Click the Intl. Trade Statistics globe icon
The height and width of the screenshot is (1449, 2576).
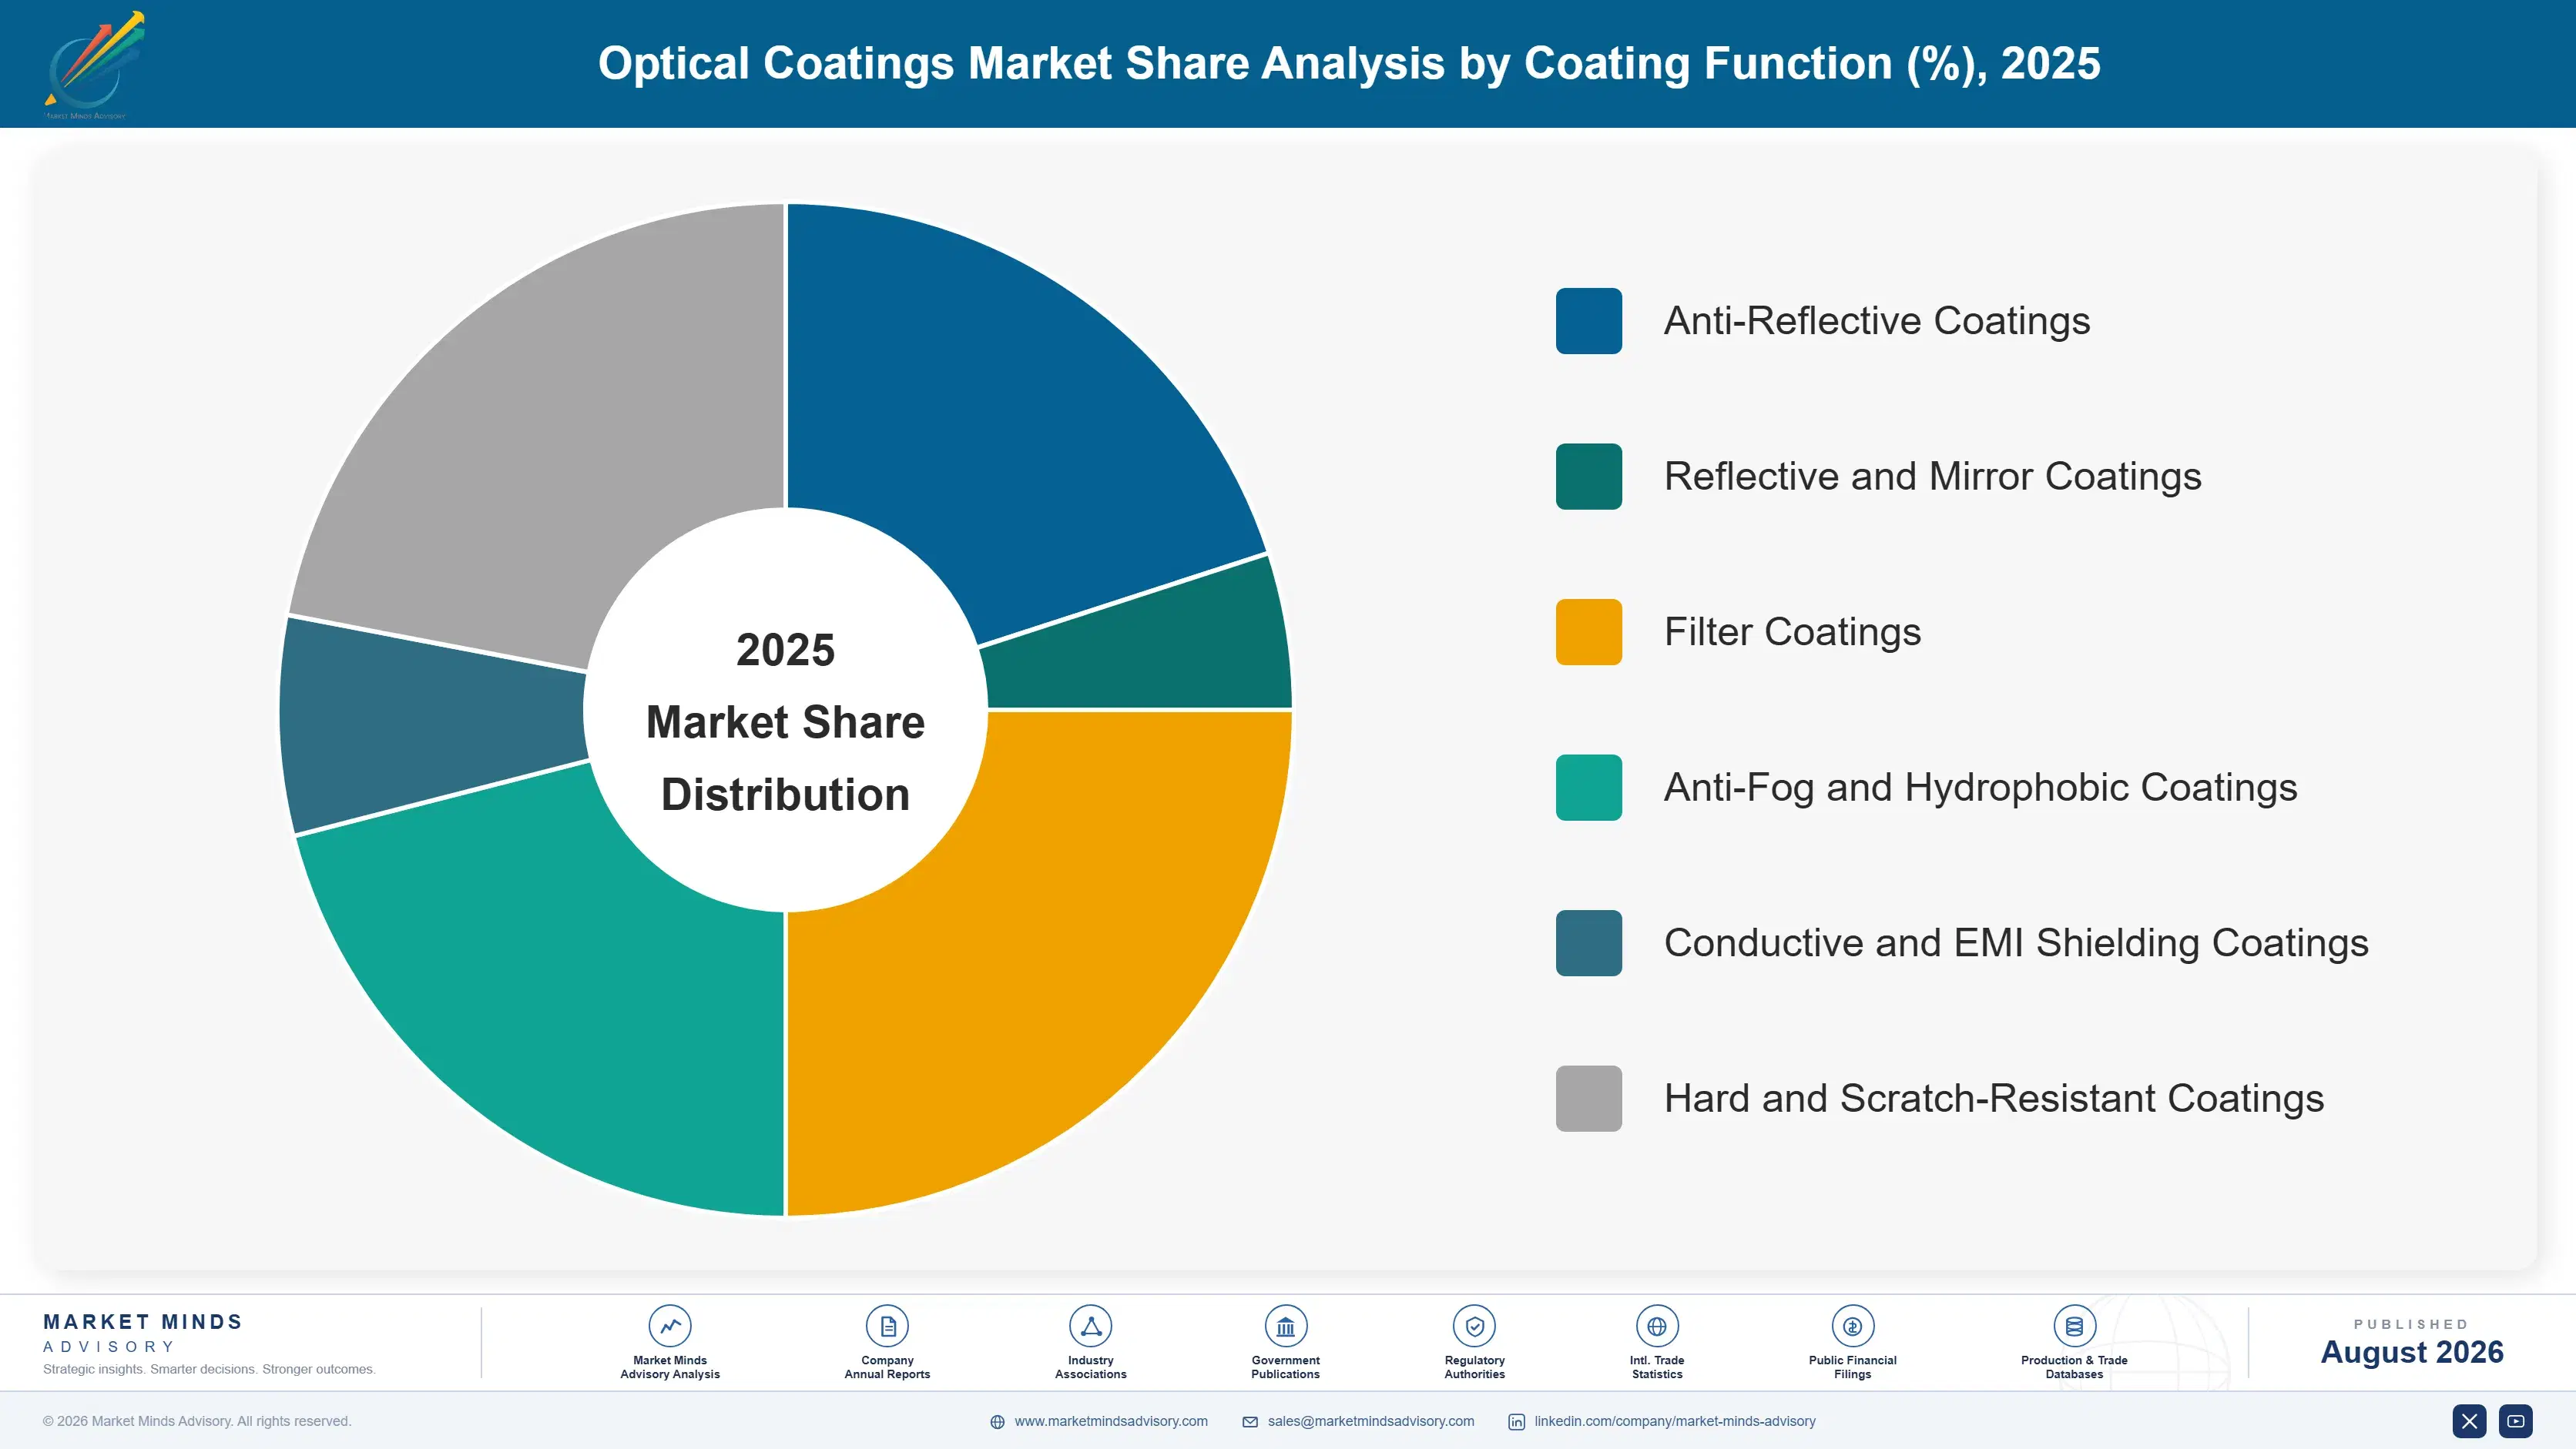tap(1657, 1326)
